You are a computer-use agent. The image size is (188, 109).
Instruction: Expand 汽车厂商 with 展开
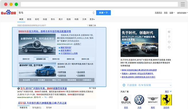click(168, 92)
